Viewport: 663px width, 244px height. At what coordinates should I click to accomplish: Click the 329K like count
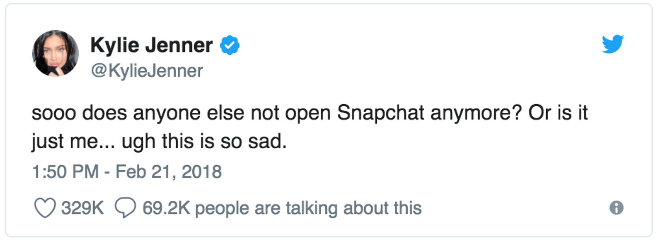(x=82, y=208)
